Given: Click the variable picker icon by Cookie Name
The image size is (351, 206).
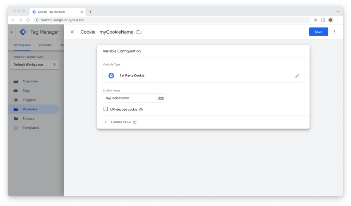Looking at the screenshot, I should pyautogui.click(x=161, y=98).
